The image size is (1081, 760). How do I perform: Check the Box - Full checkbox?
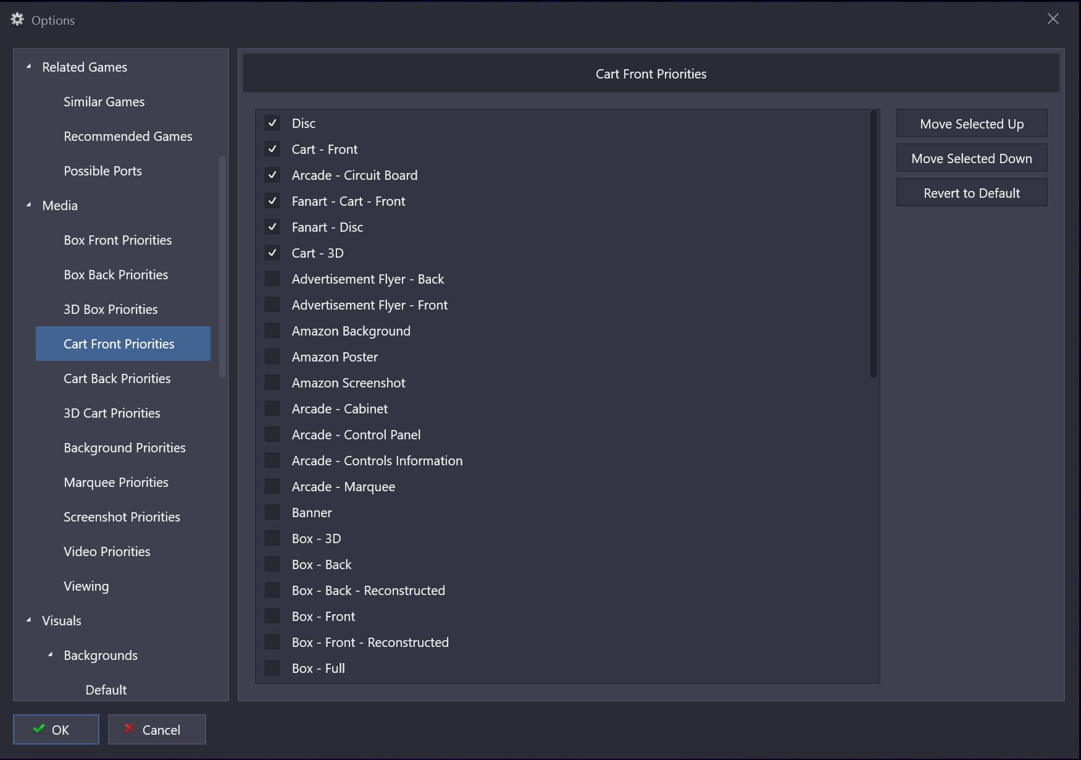coord(272,668)
